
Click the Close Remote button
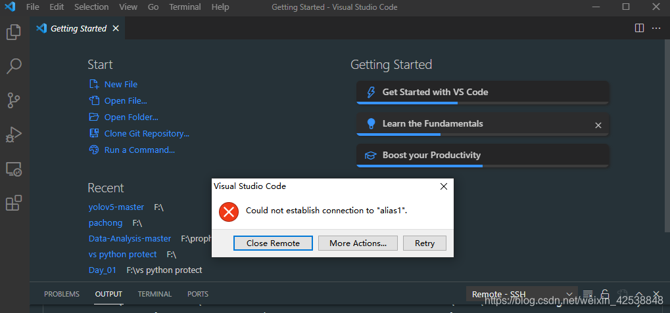pyautogui.click(x=273, y=243)
